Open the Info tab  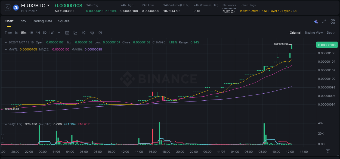(23, 21)
